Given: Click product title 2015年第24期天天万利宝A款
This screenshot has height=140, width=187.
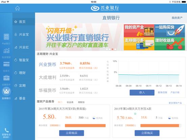Looking at the screenshot, I should 133,109.
